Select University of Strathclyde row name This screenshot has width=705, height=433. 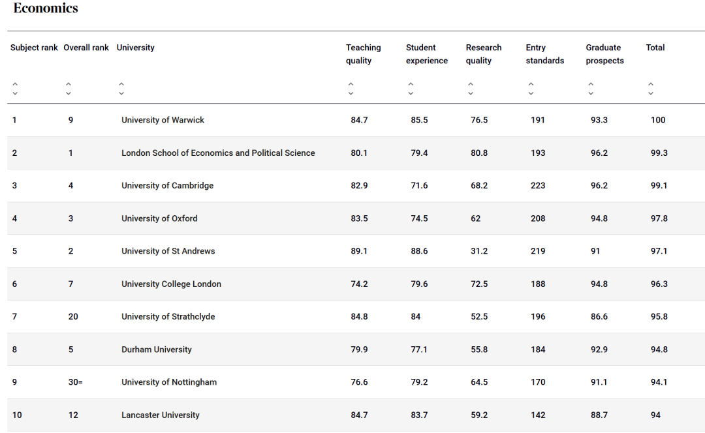pos(168,317)
